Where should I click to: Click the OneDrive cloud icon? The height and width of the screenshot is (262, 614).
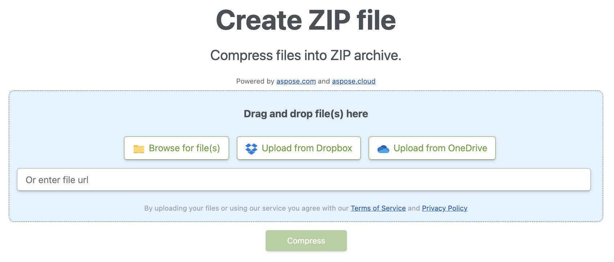(383, 149)
